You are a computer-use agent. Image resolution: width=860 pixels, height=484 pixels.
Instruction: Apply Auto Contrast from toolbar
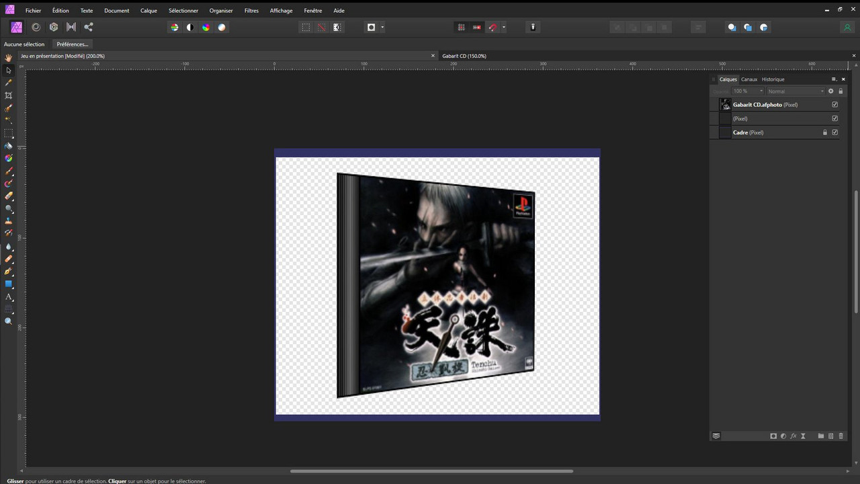point(190,28)
